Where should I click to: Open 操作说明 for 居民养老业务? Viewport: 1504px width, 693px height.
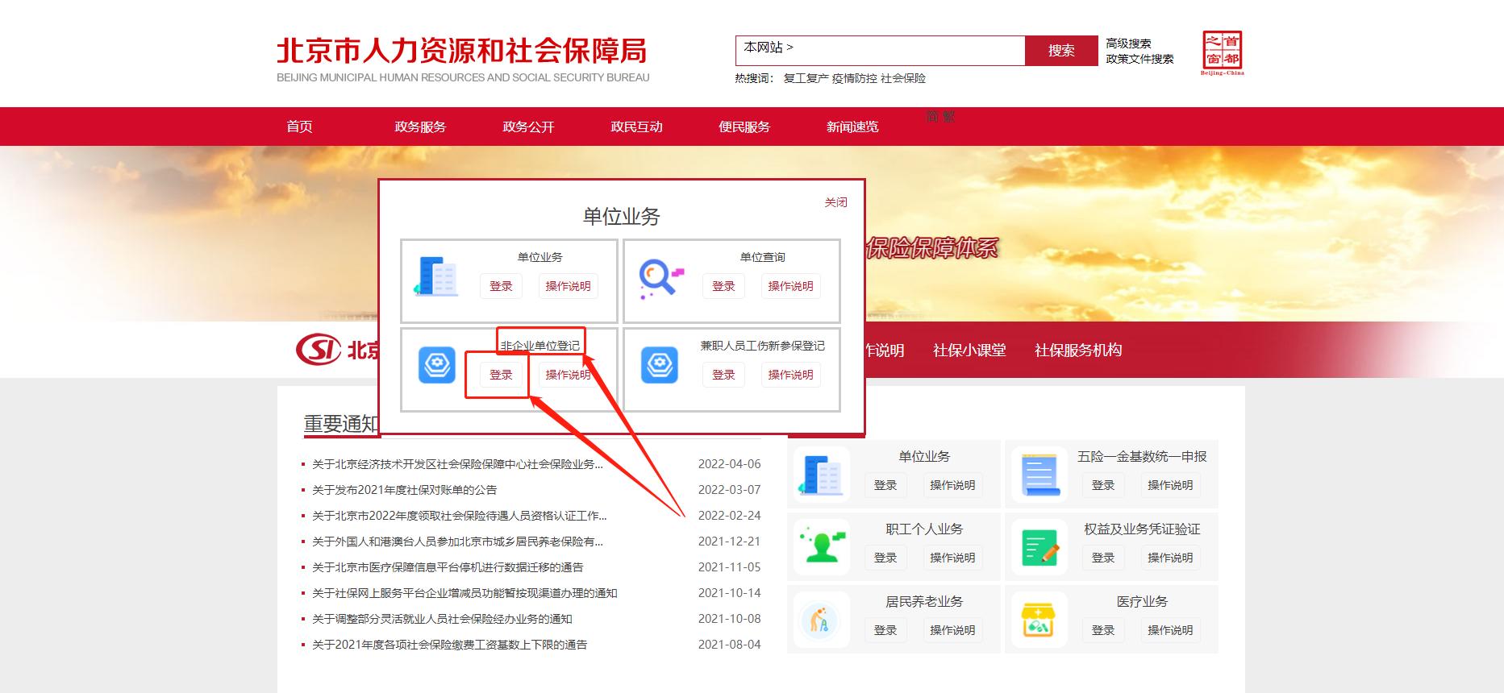pyautogui.click(x=952, y=630)
